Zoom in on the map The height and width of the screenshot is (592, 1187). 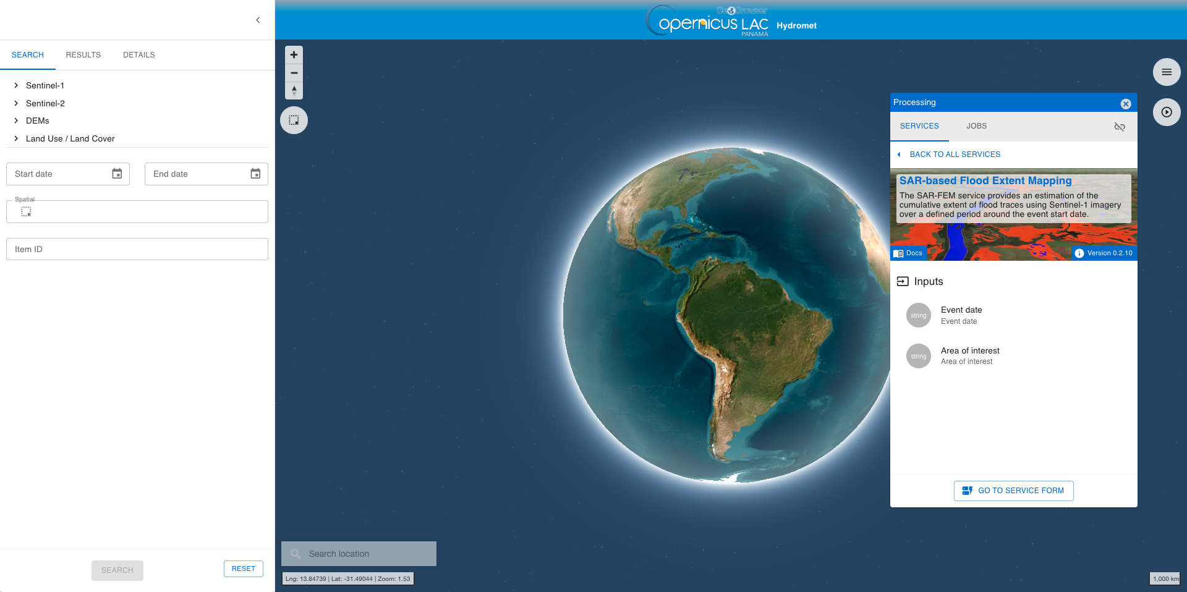tap(294, 55)
